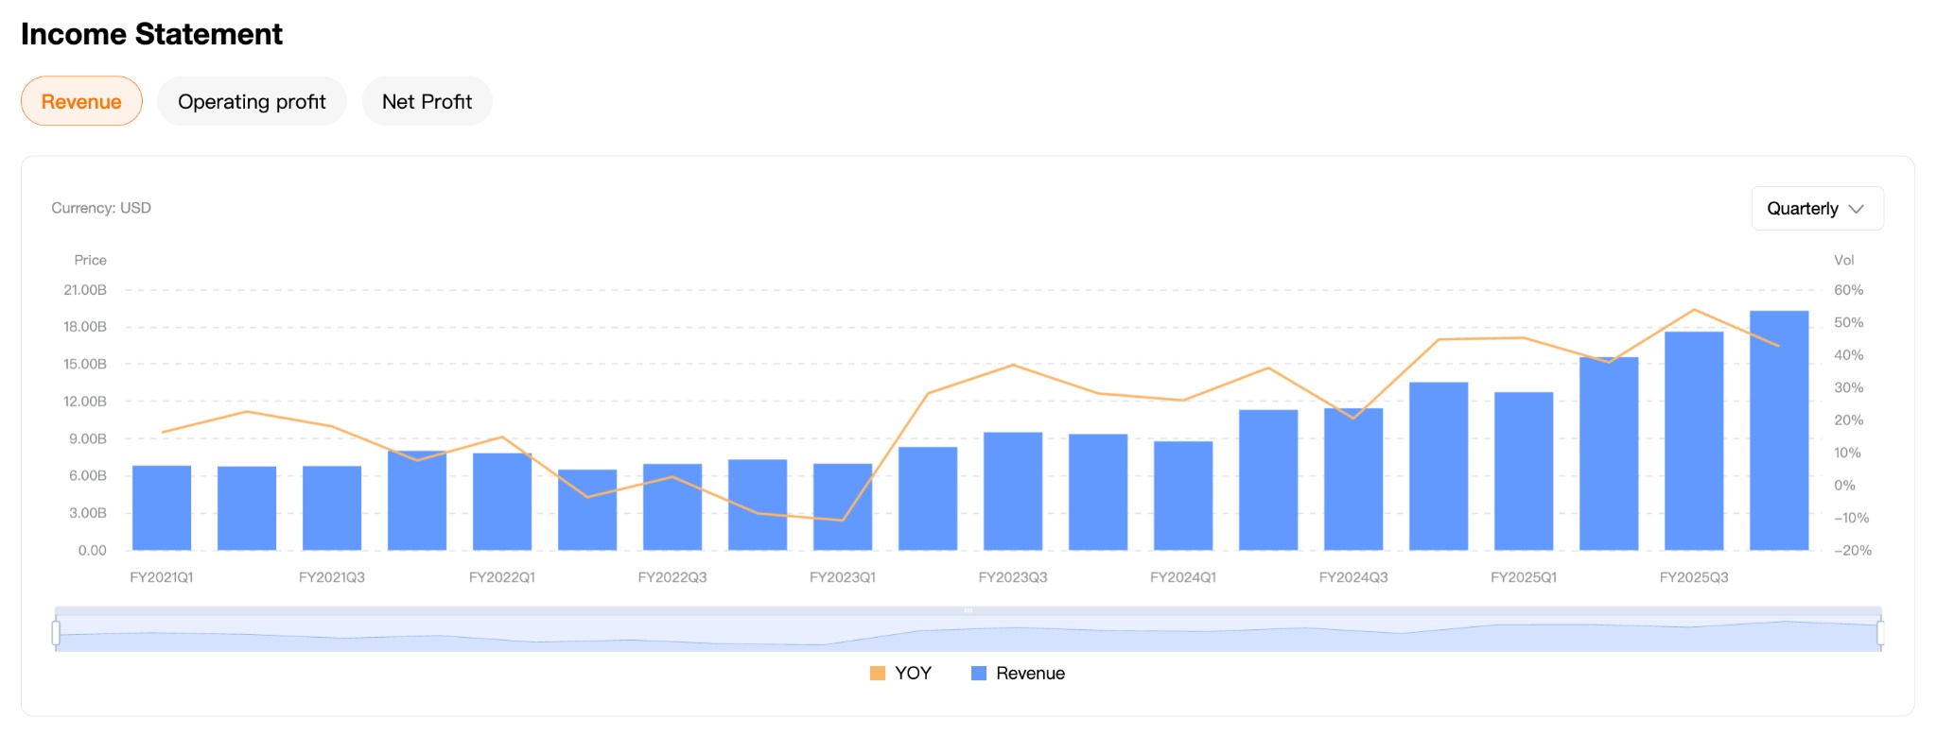Toggle the Revenue legend series
The height and width of the screenshot is (736, 1937).
pyautogui.click(x=1030, y=674)
